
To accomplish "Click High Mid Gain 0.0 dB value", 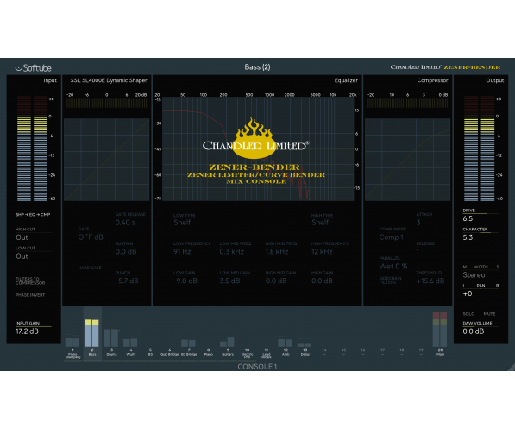I will point(276,281).
